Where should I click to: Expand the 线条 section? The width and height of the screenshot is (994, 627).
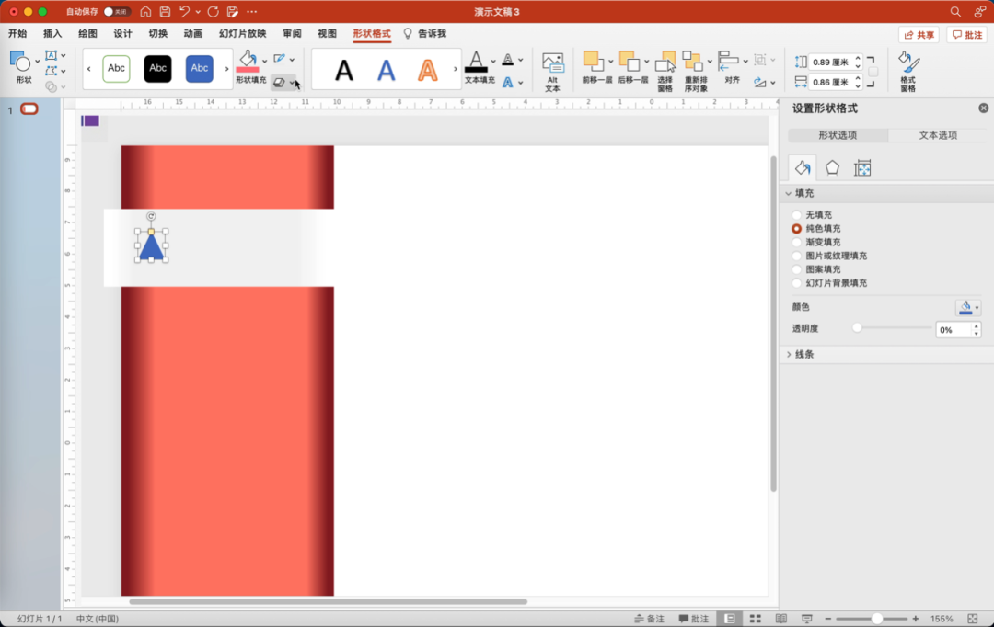tap(789, 355)
